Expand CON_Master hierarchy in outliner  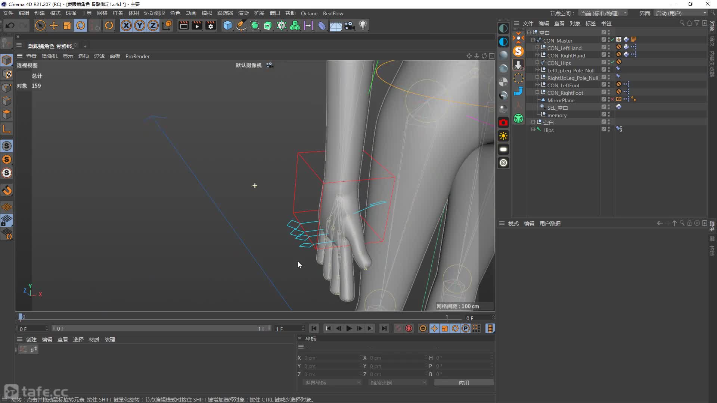[x=533, y=40]
